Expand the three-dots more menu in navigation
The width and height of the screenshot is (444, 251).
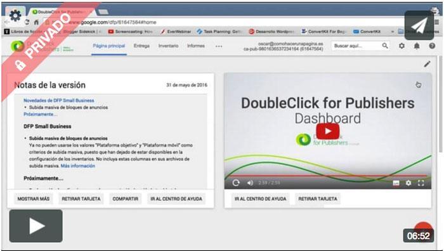pyautogui.click(x=219, y=46)
